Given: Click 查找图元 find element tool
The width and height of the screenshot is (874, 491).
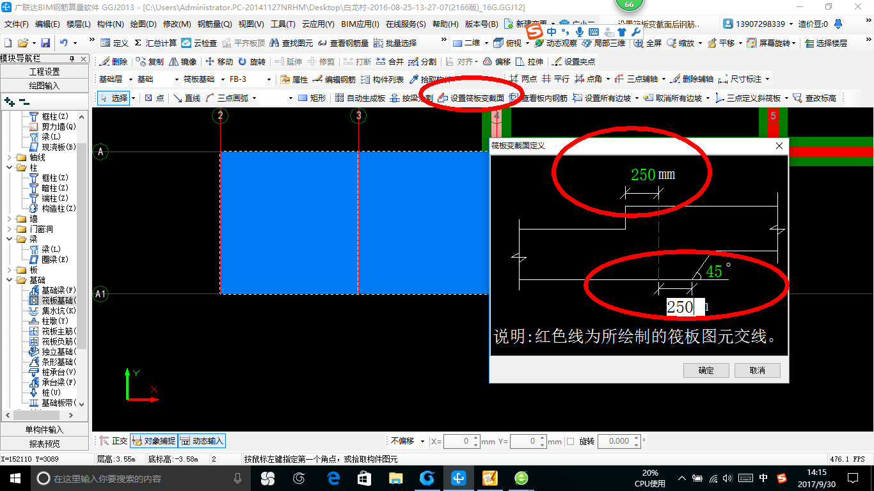Looking at the screenshot, I should (291, 43).
